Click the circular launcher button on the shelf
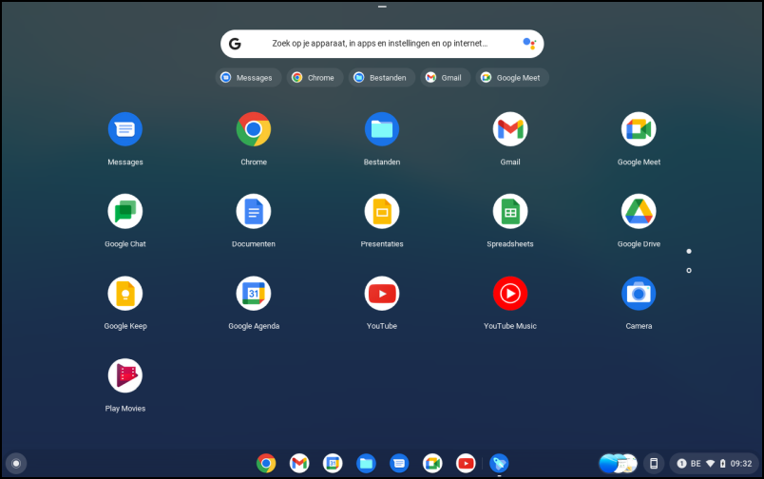 click(x=16, y=464)
